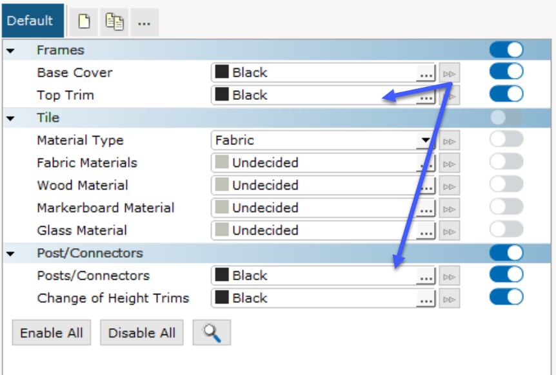Click the black swatch for Base Cover
The width and height of the screenshot is (556, 375).
pos(222,72)
